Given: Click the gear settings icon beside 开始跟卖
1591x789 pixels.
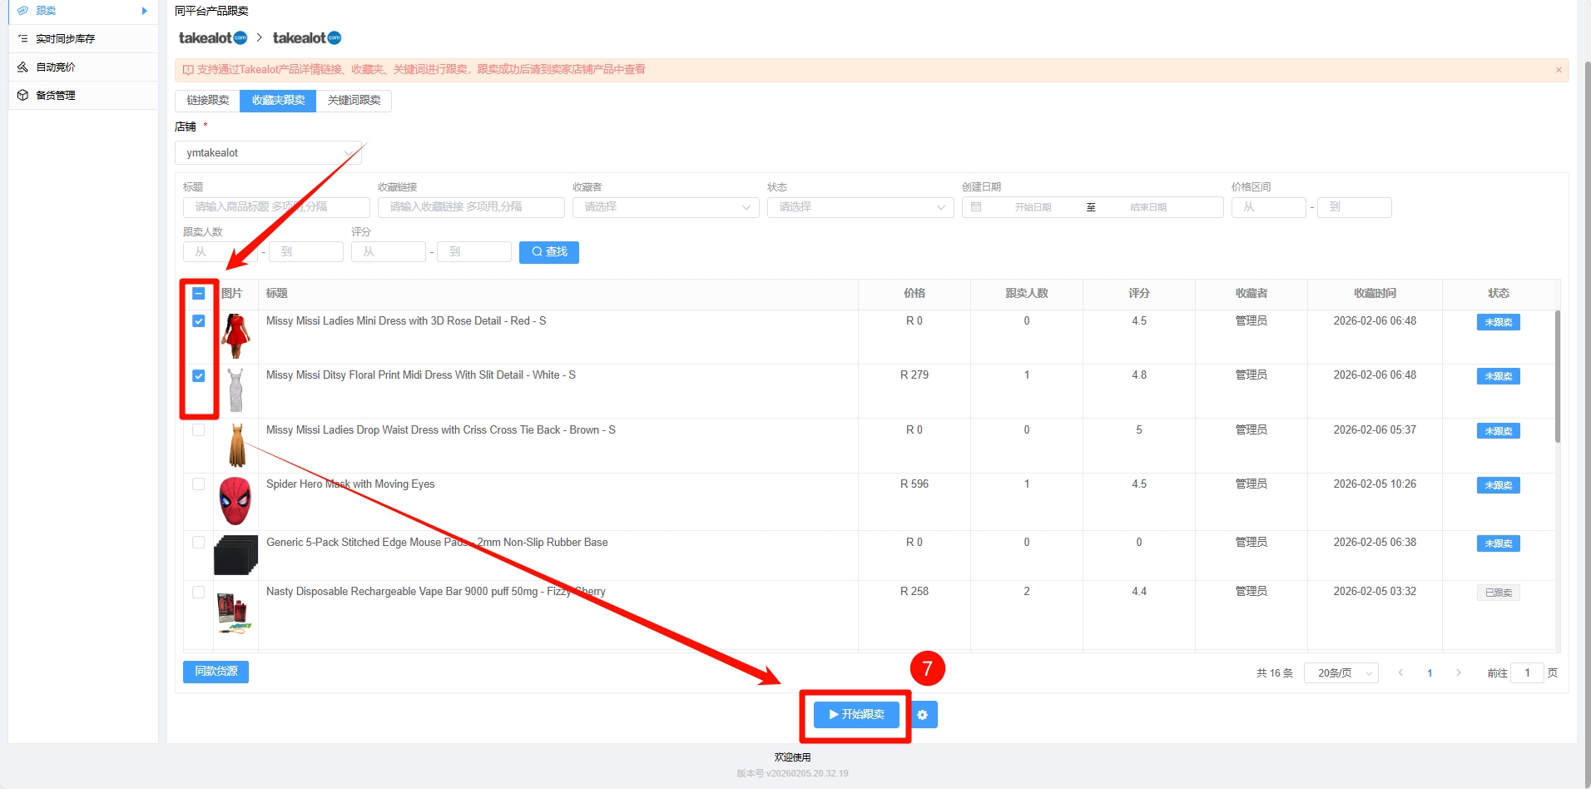Looking at the screenshot, I should point(923,715).
